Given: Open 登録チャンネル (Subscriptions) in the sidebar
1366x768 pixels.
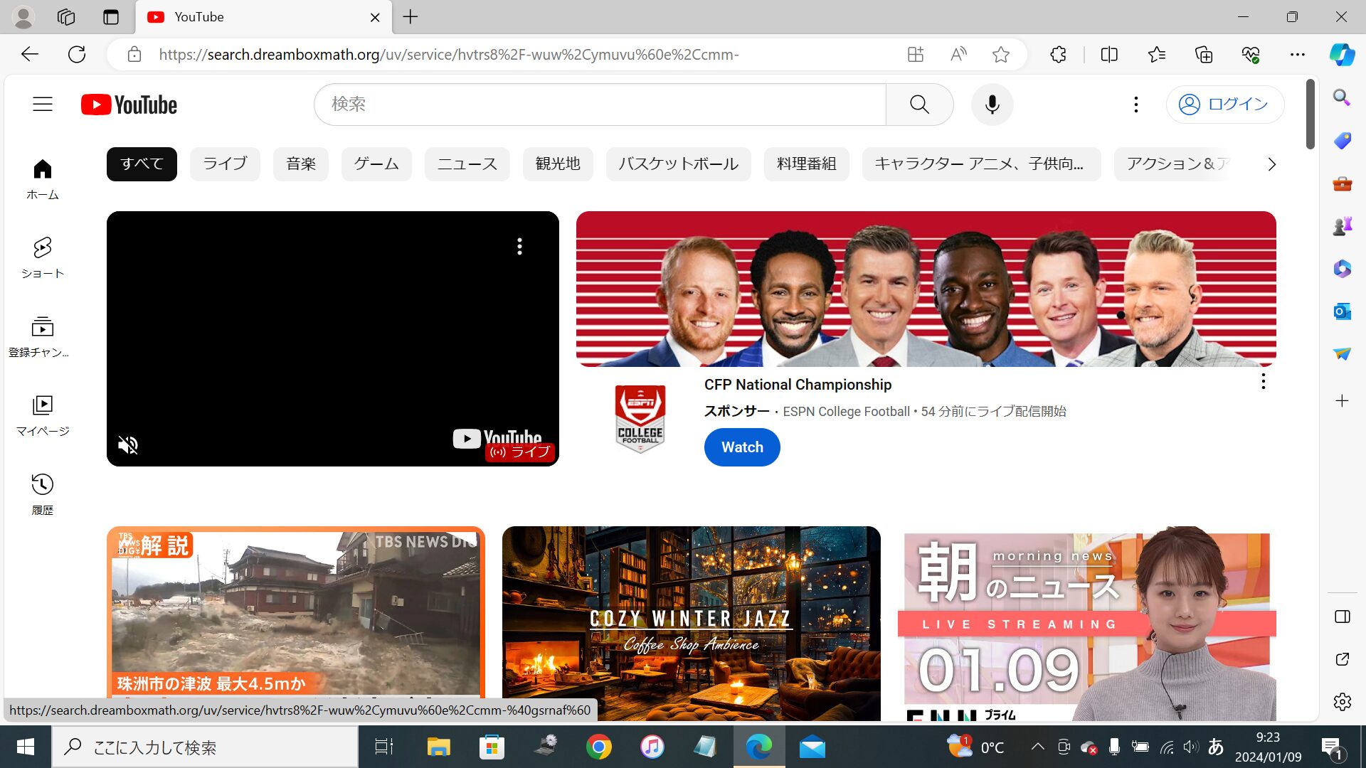Looking at the screenshot, I should [x=42, y=326].
